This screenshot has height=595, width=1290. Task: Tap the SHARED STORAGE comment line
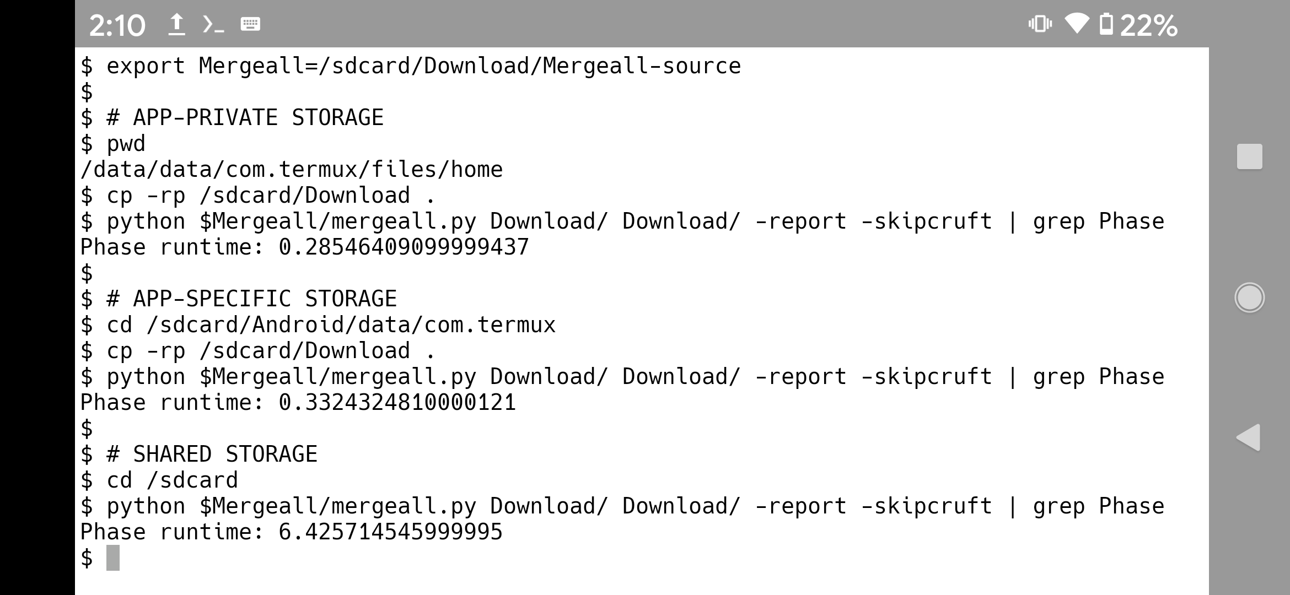[x=199, y=455]
